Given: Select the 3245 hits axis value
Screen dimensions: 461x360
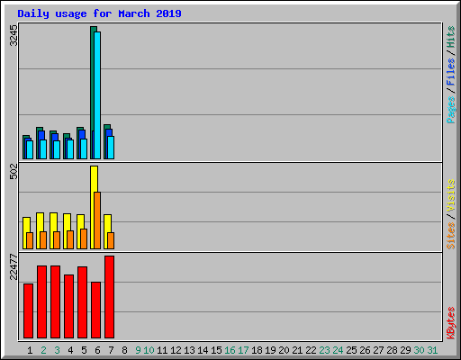Looking at the screenshot, I should [14, 35].
